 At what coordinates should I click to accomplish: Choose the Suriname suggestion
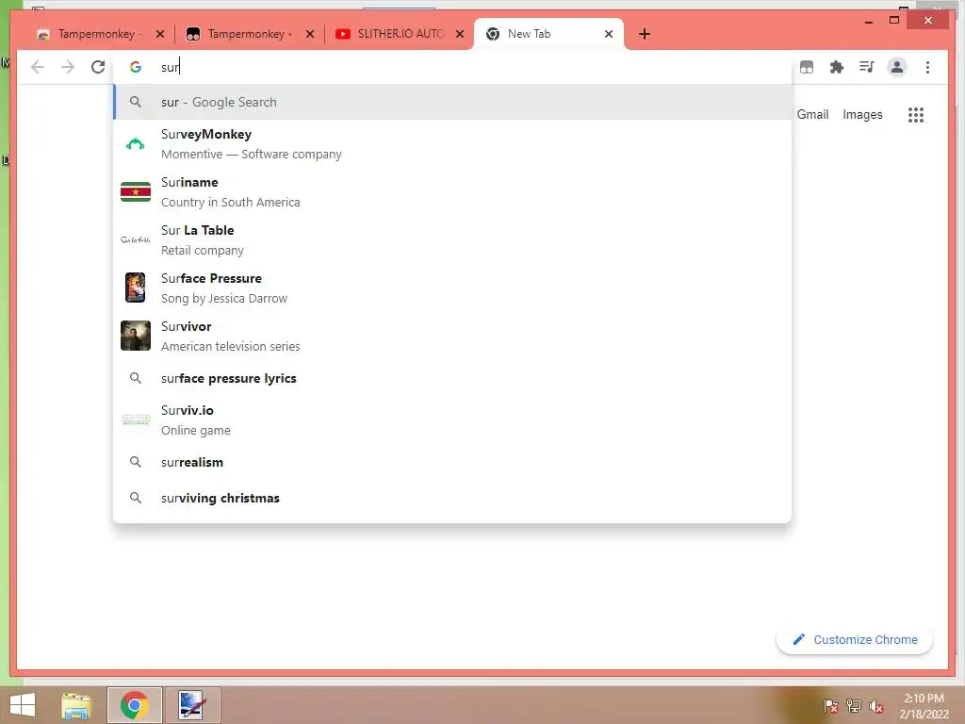[452, 192]
